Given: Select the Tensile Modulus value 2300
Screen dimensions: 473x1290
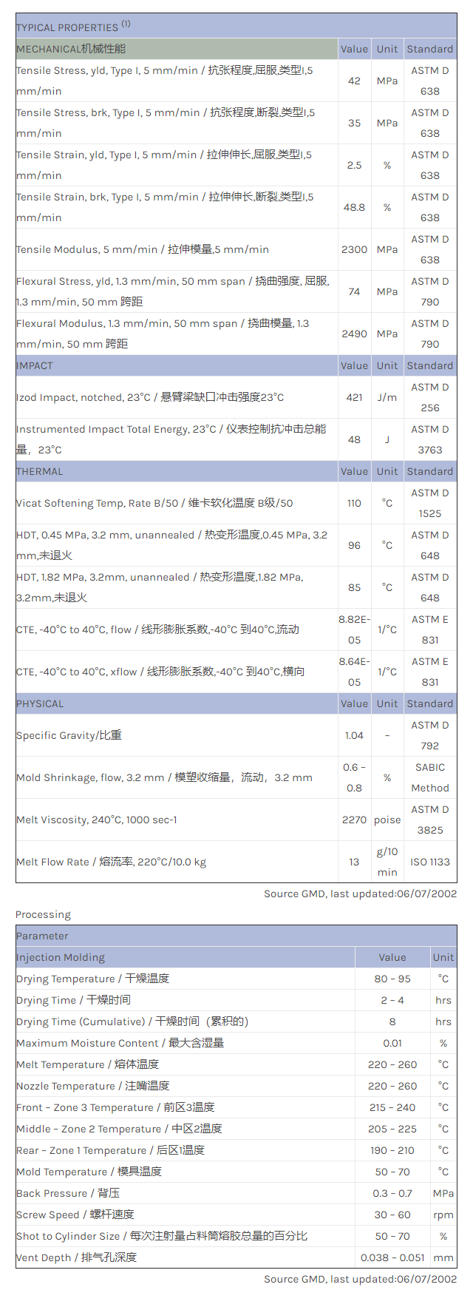Looking at the screenshot, I should click(354, 249).
